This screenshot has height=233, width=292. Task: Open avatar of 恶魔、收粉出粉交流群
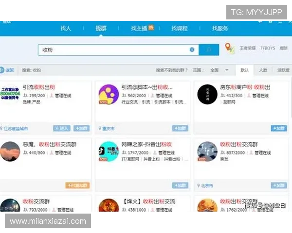[x=10, y=151]
